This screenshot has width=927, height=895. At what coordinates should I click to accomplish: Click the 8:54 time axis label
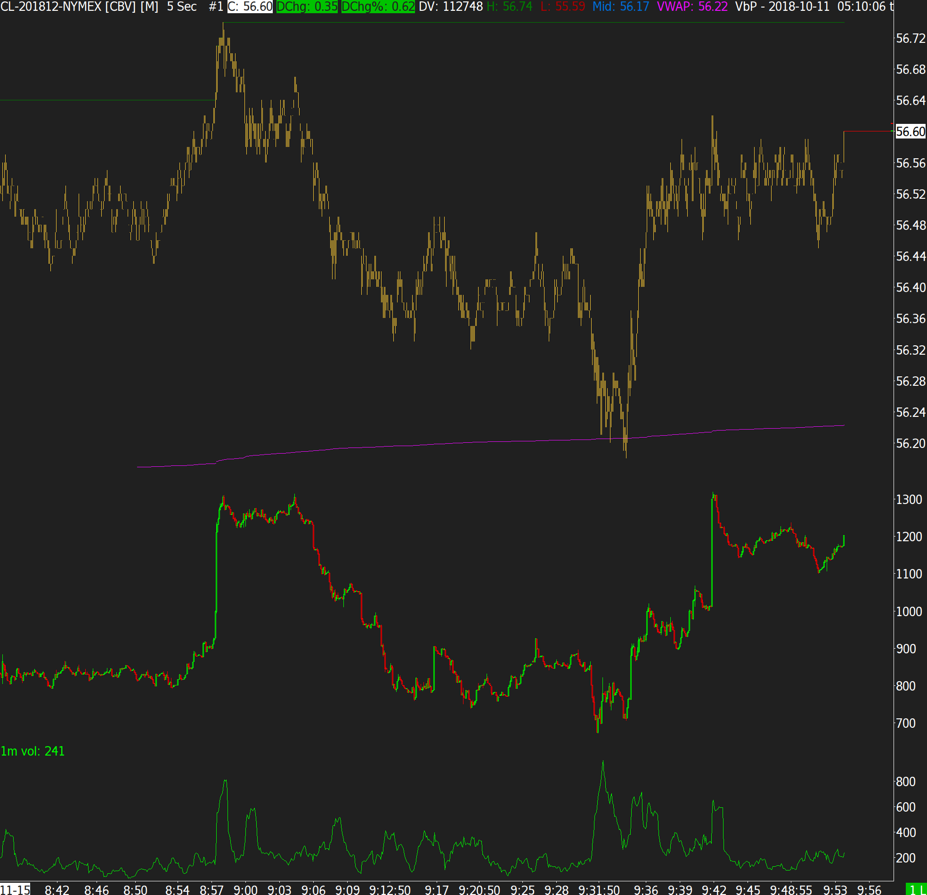pos(178,889)
